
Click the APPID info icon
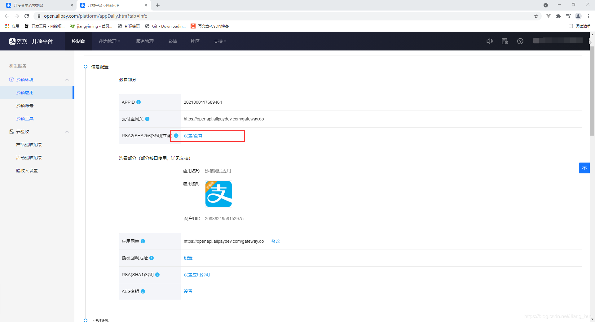click(139, 102)
